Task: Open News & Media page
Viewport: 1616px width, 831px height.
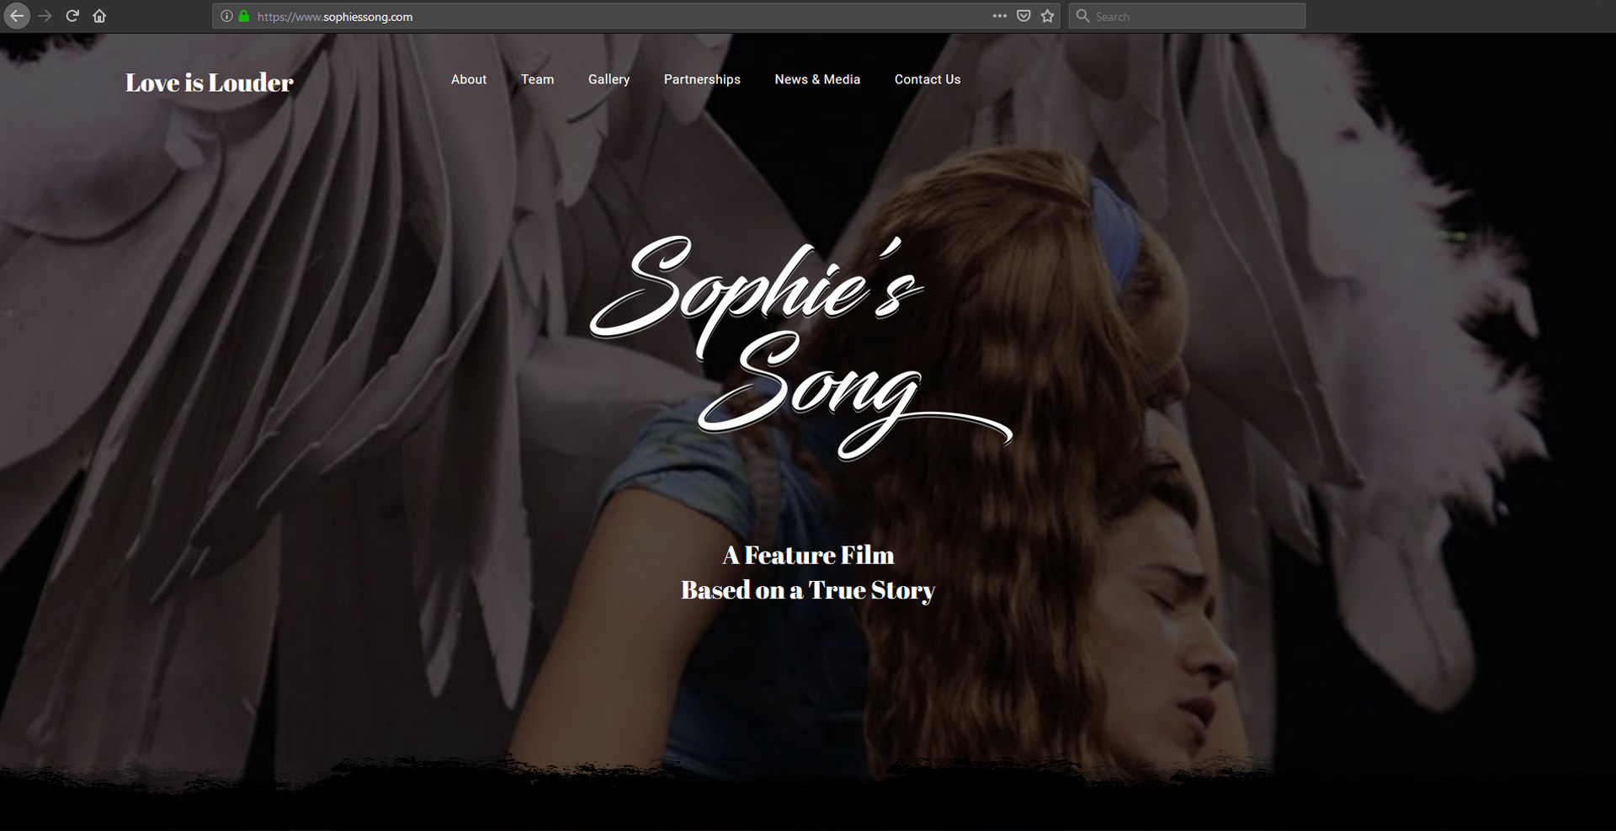Action: click(x=817, y=79)
